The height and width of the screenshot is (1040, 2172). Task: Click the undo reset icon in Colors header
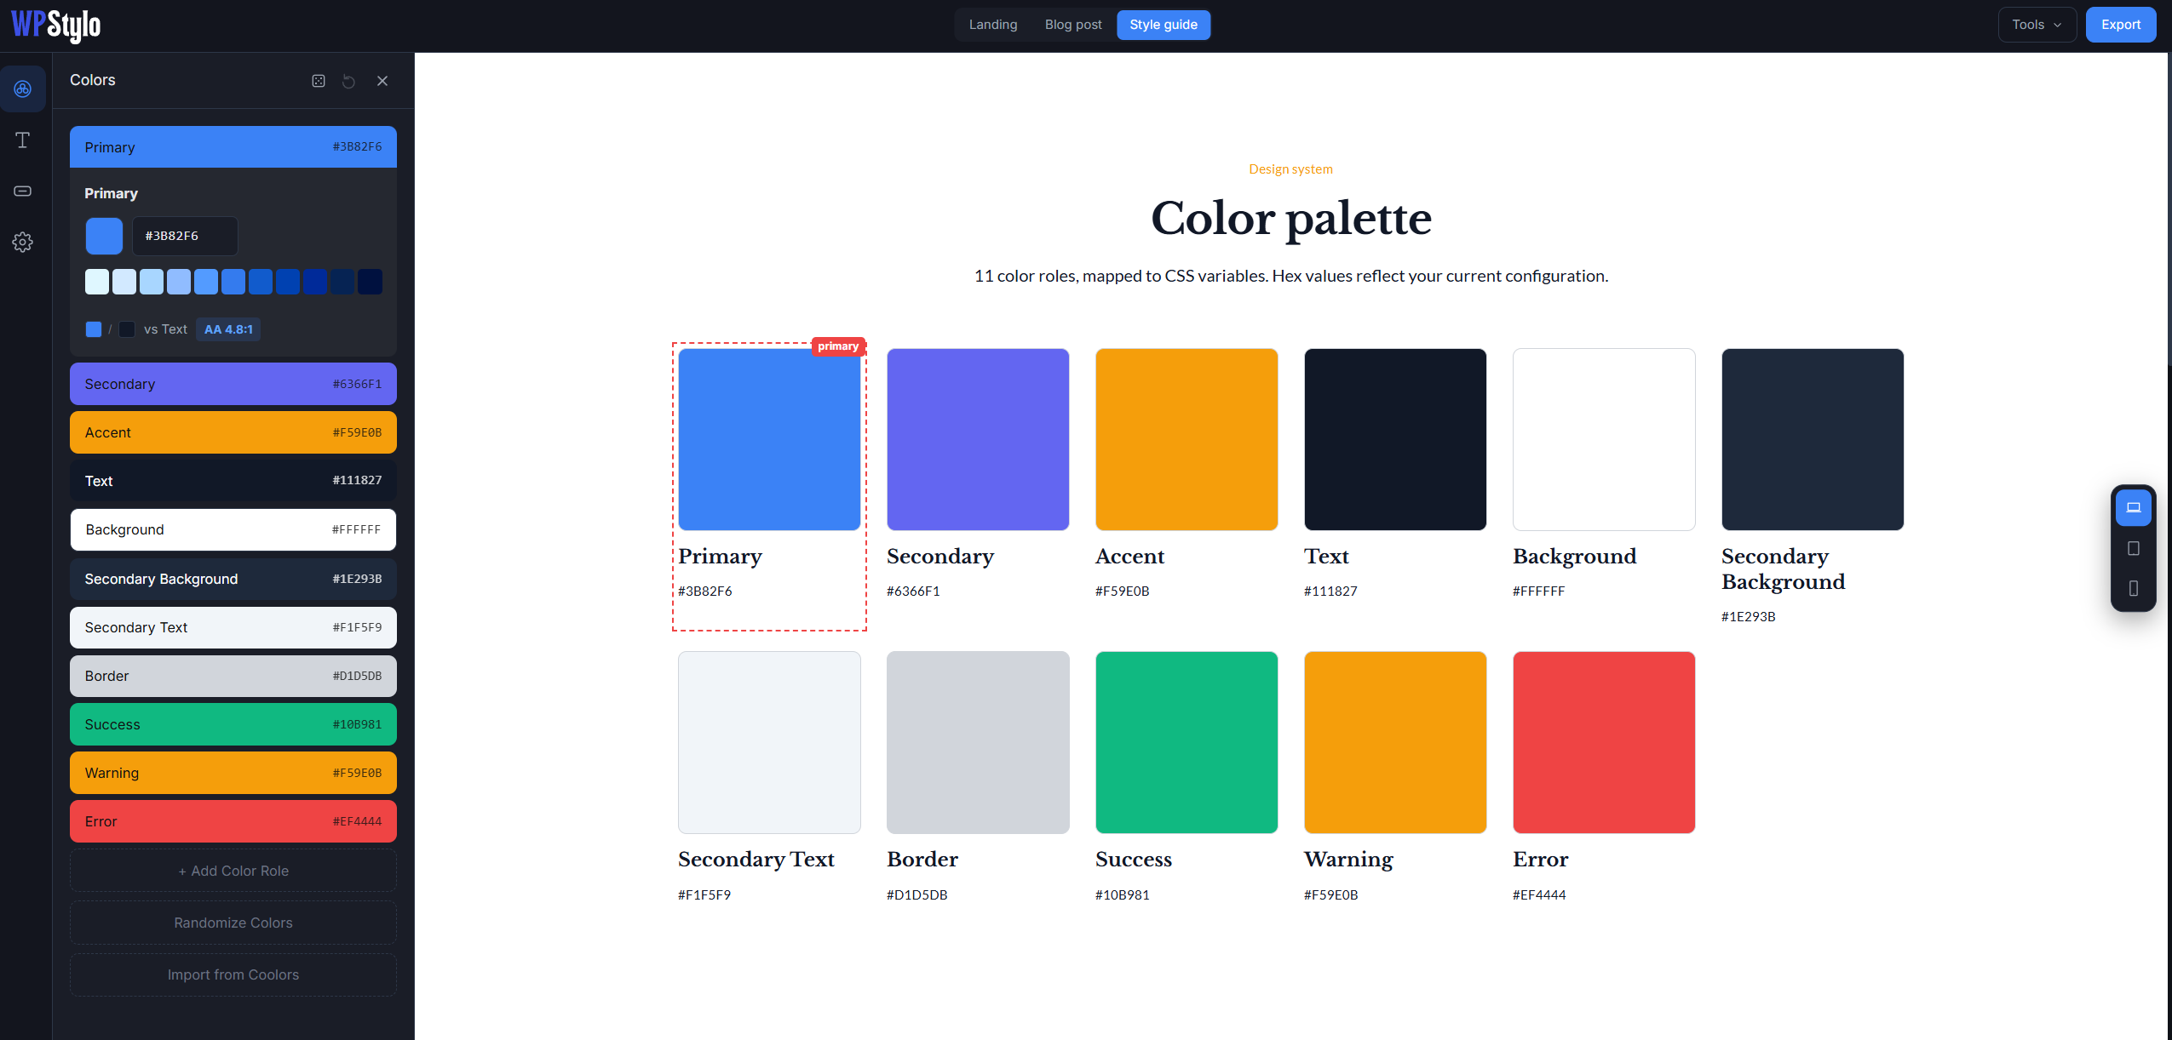(x=349, y=81)
